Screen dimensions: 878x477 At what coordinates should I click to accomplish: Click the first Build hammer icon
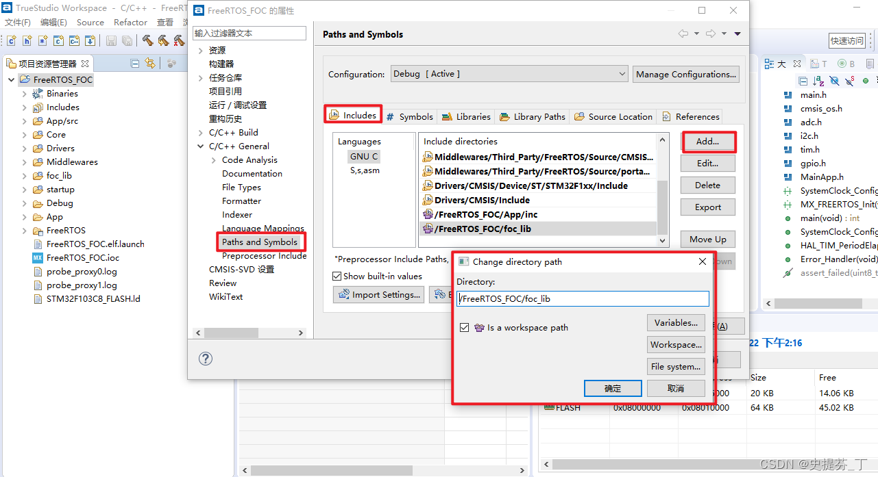[x=147, y=41]
